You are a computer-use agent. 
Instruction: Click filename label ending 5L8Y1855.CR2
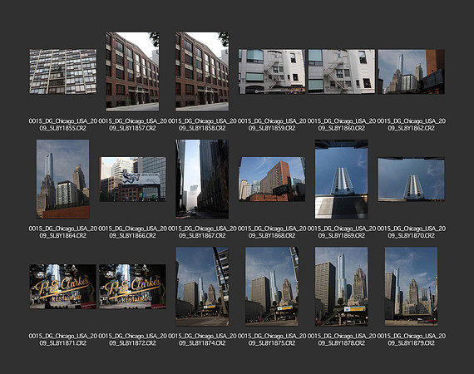click(x=63, y=125)
